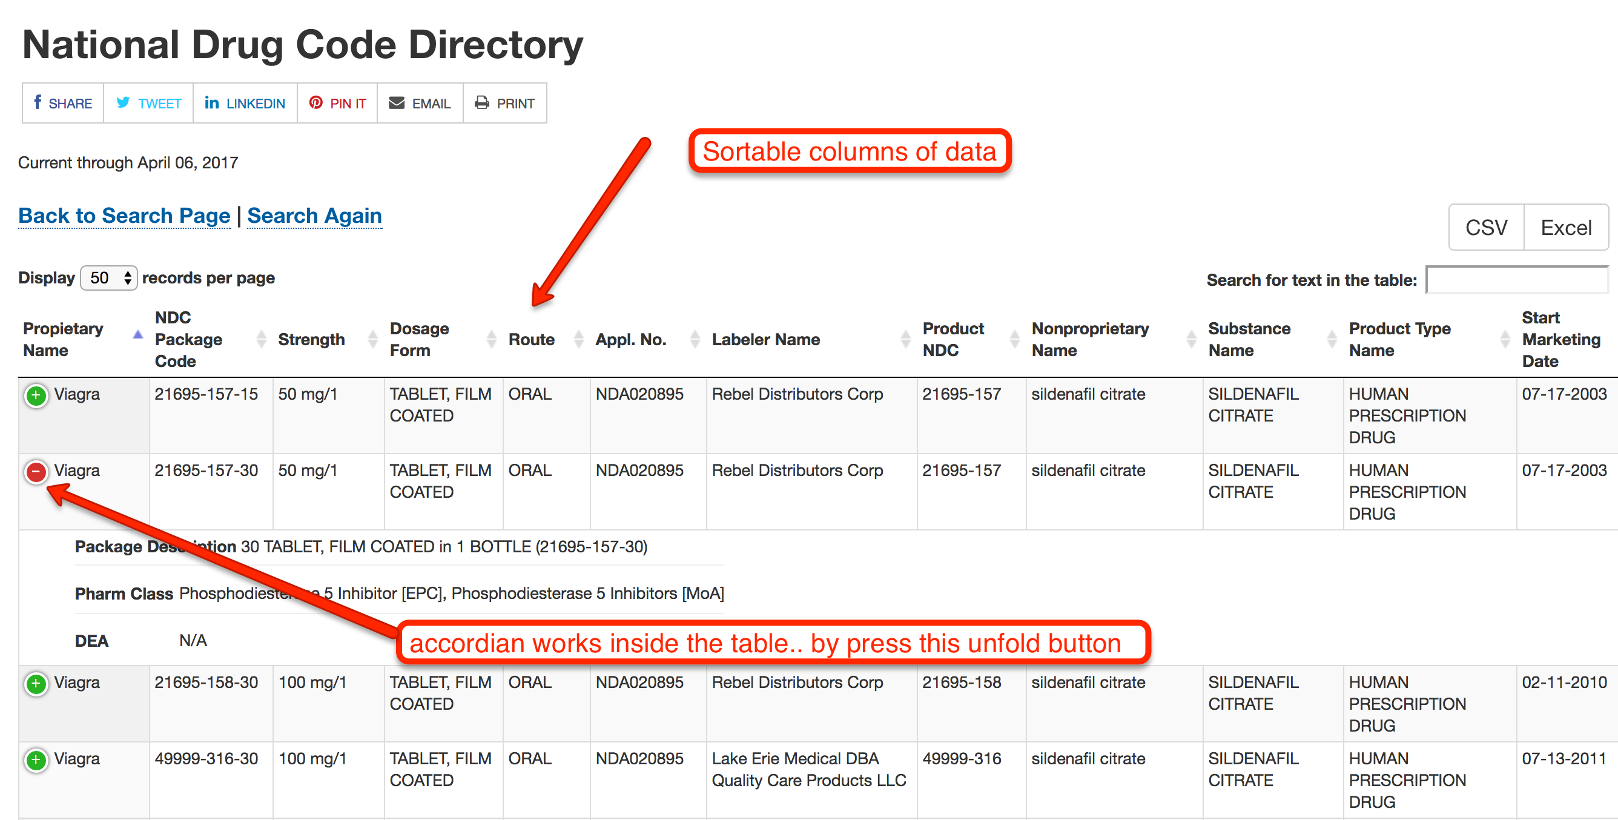Click the DEA N/A value

coord(193,641)
